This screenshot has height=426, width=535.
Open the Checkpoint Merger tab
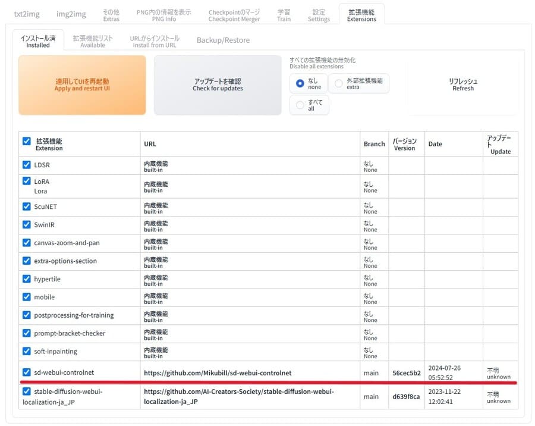coord(234,15)
